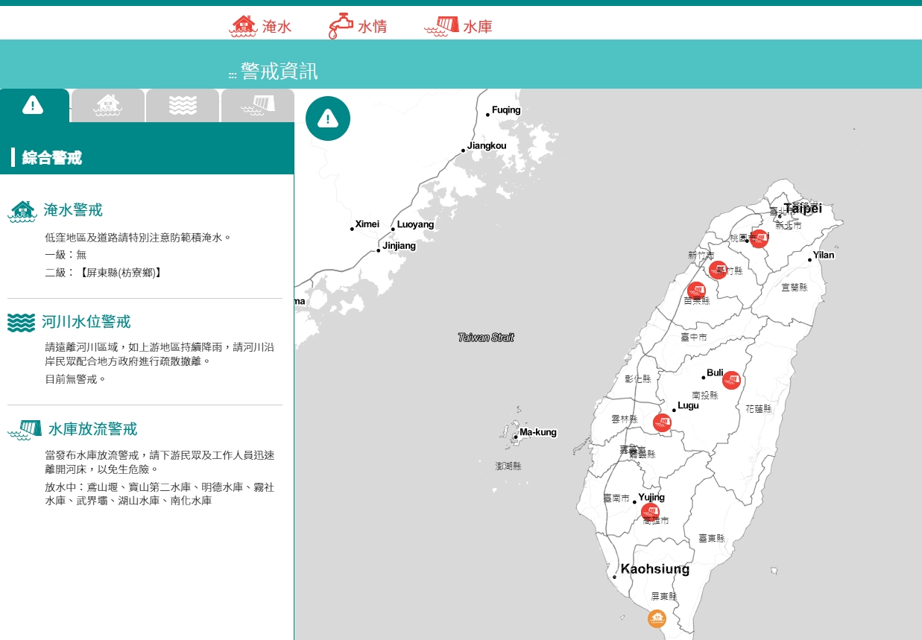Select the combined warning triangle tab
This screenshot has width=922, height=640.
click(34, 105)
